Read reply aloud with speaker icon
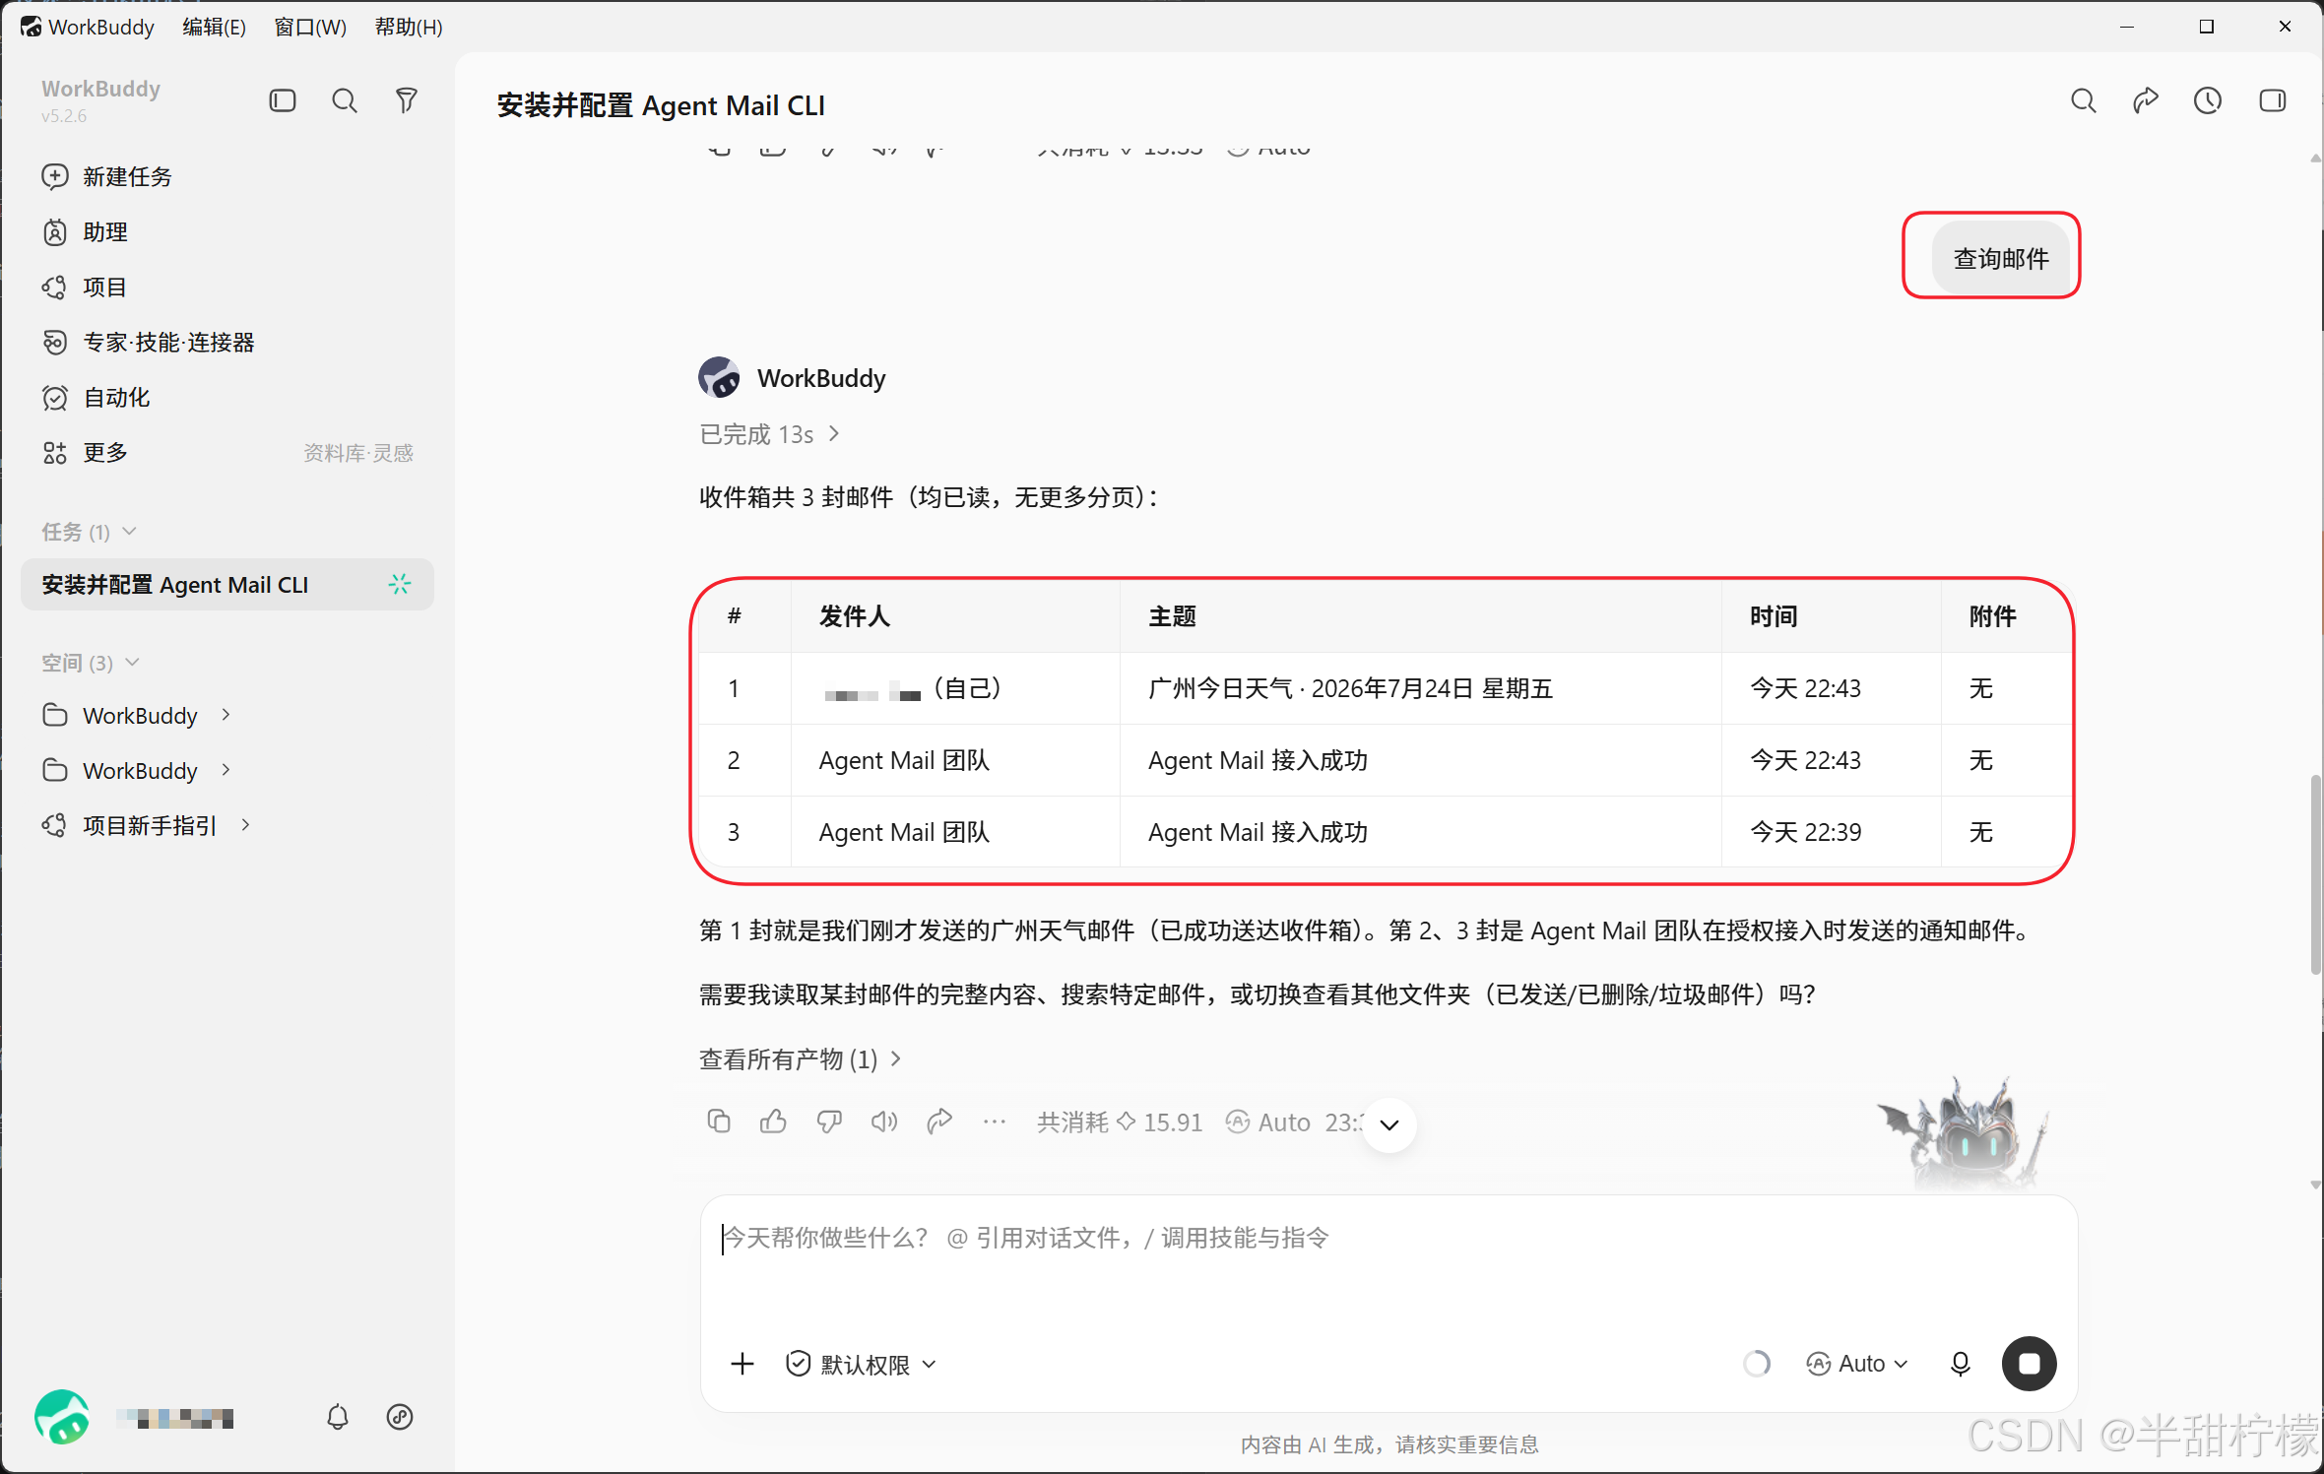The width and height of the screenshot is (2324, 1474). point(884,1122)
